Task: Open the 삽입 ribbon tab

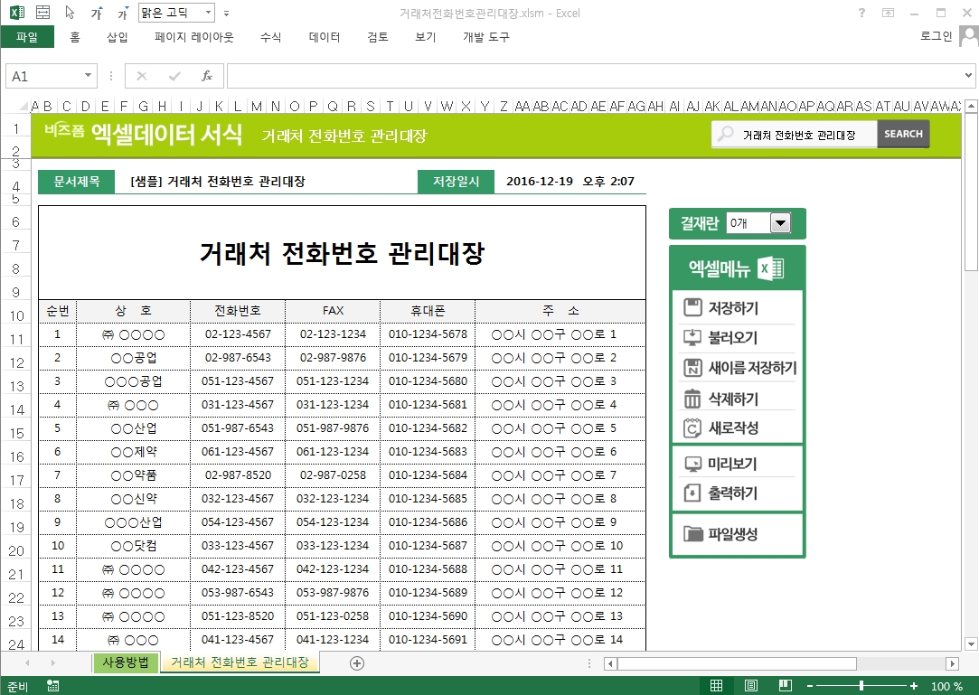Action: coord(118,37)
